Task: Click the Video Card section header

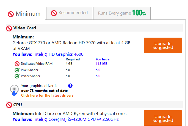Action: point(25,28)
